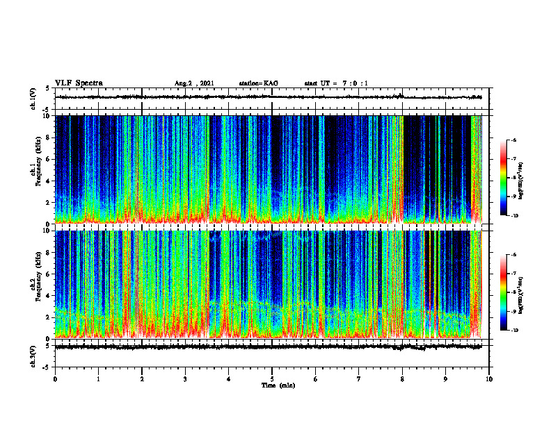551x425 pixels.
Task: Click the ch.2 color bar log(PSD) unit label
Action: [521, 296]
